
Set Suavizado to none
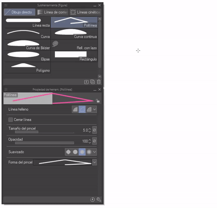[68, 152]
